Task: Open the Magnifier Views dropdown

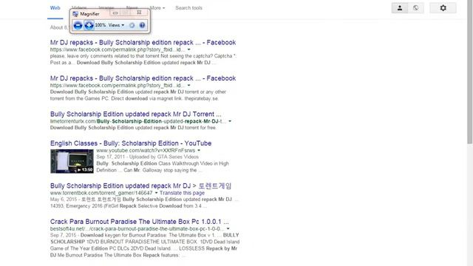Action: tap(116, 25)
